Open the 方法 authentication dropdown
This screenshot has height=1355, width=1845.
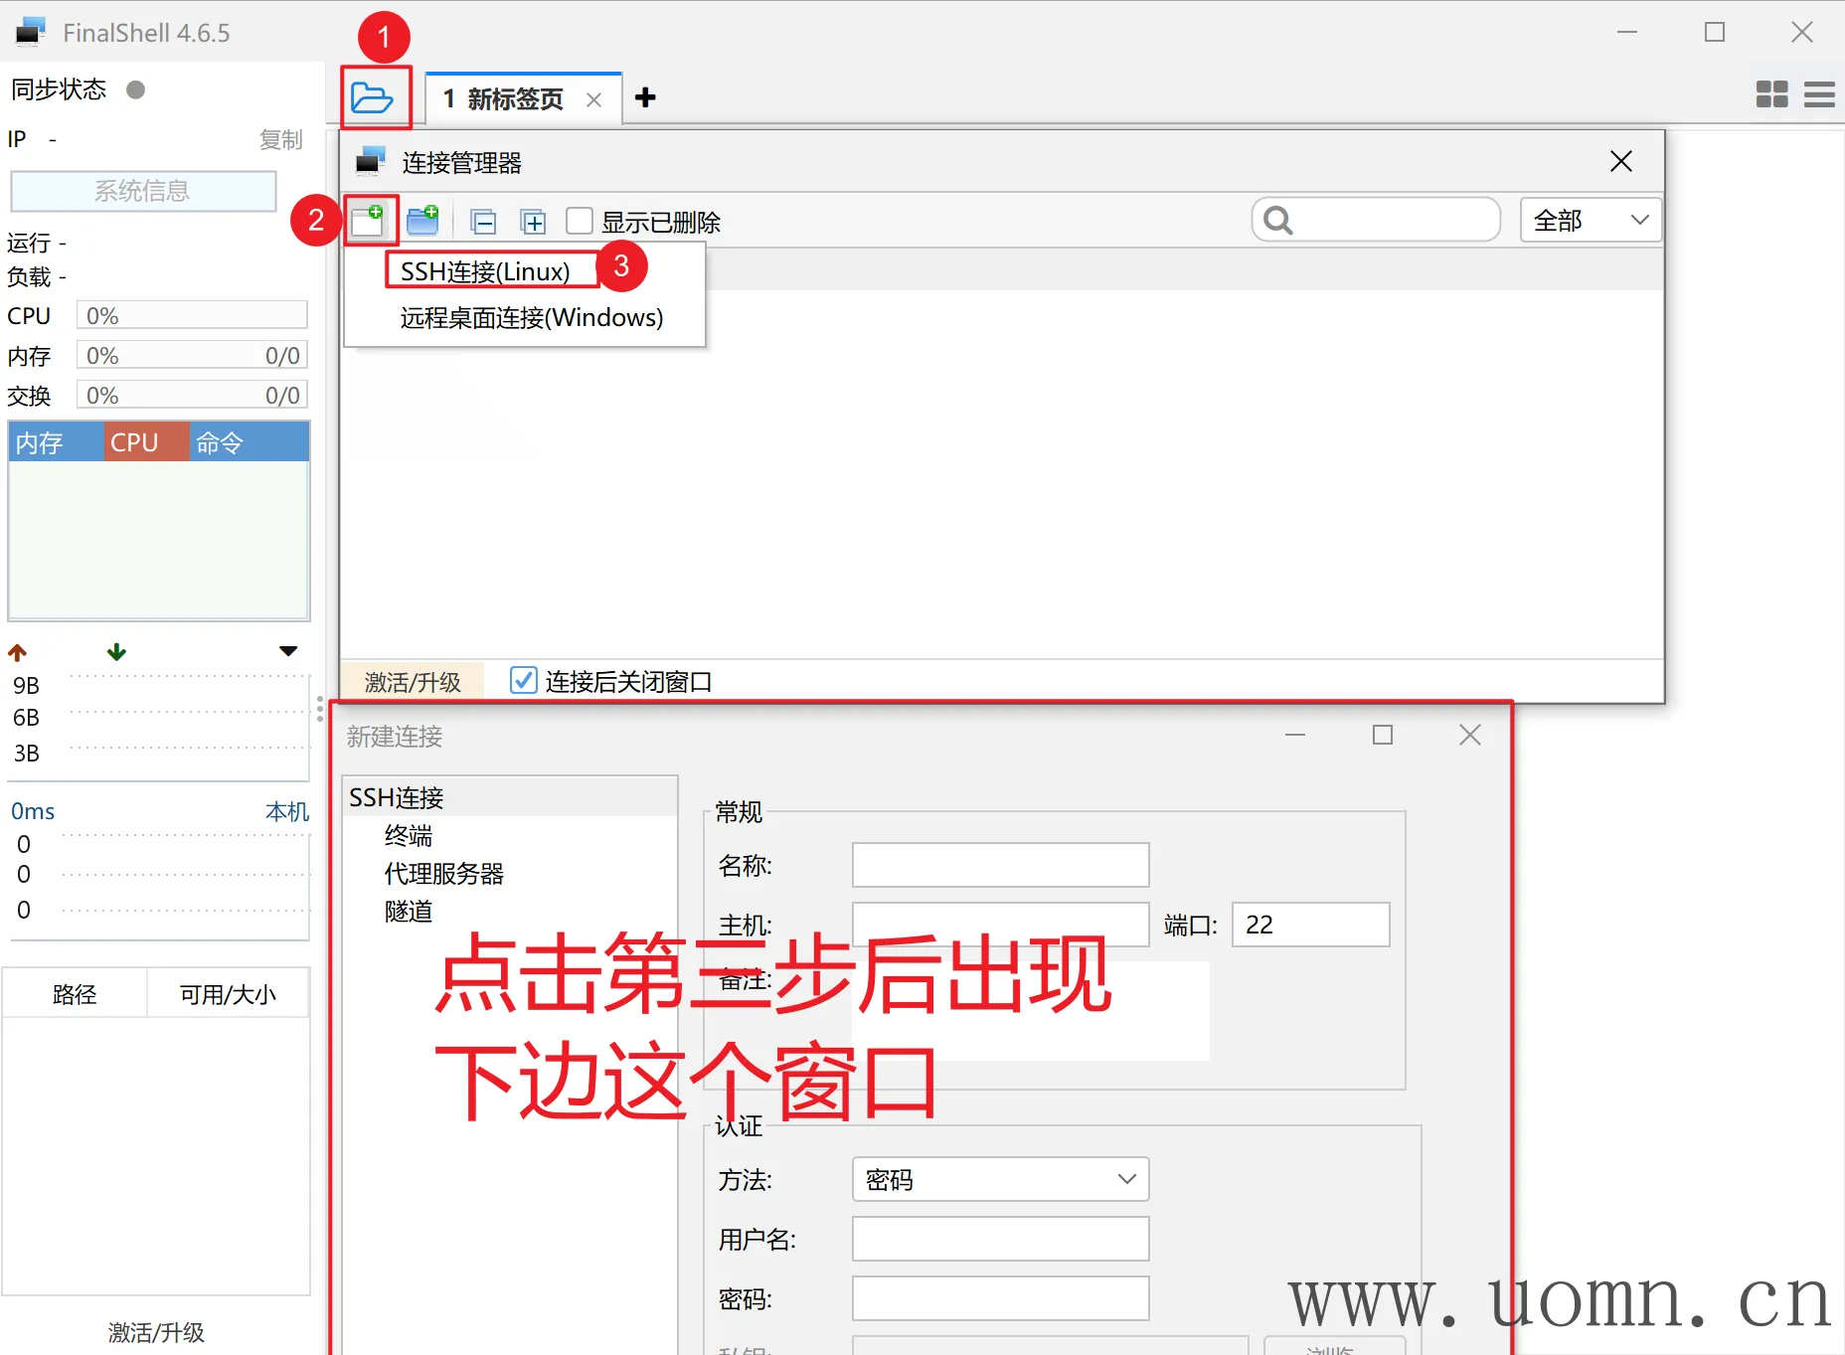coord(1000,1179)
